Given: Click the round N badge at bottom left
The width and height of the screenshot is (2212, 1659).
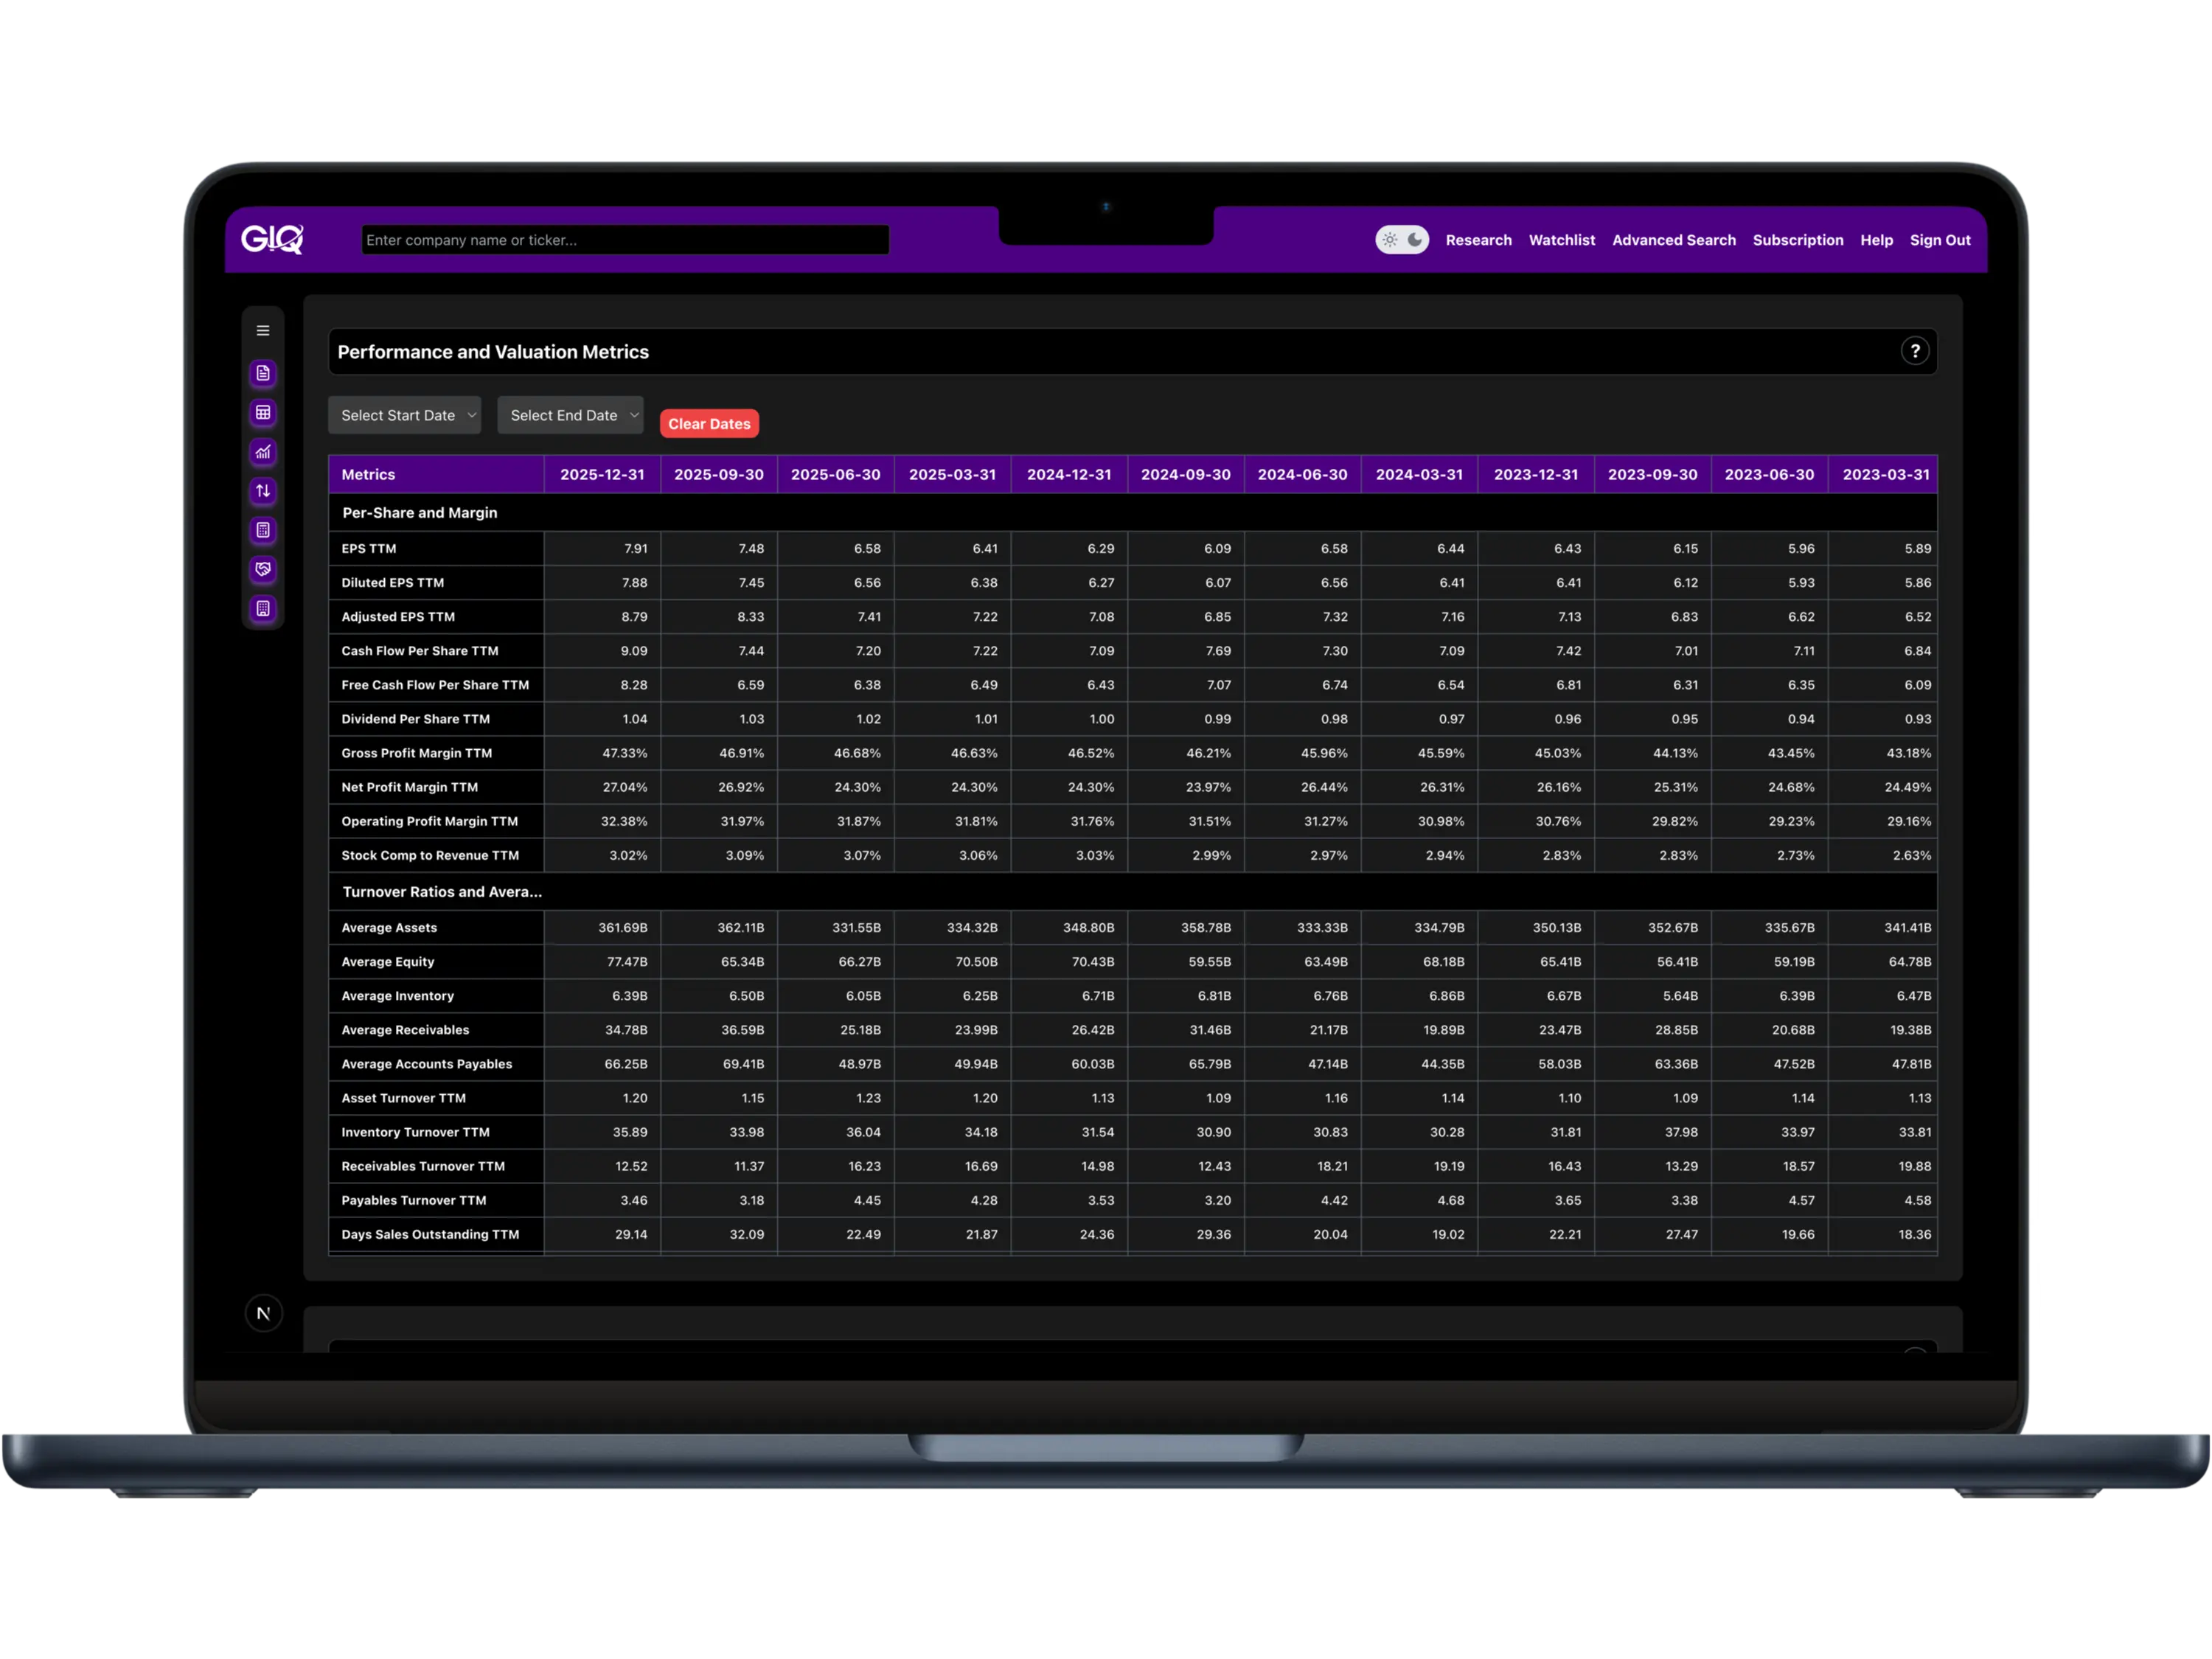Looking at the screenshot, I should [x=264, y=1313].
